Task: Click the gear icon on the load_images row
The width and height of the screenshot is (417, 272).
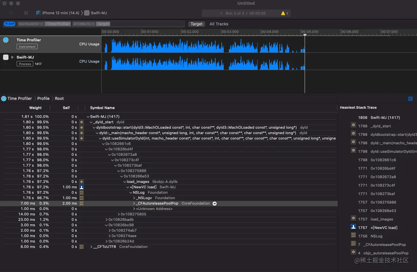Action: coord(81,182)
